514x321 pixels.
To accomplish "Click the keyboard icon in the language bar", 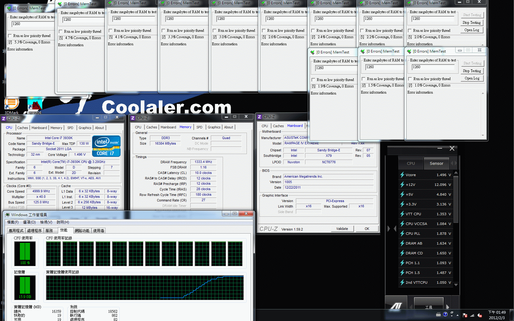I will (438, 314).
